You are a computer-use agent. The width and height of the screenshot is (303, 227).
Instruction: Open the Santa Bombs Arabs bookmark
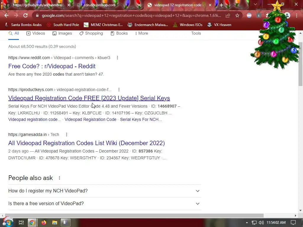tap(23, 25)
